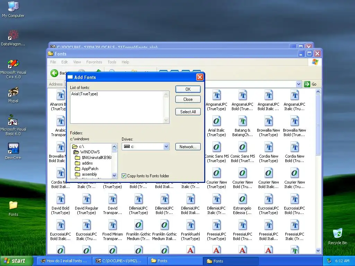The height and width of the screenshot is (266, 355).
Task: Select Cordia New (TrueType) font icon
Action: pos(268,152)
